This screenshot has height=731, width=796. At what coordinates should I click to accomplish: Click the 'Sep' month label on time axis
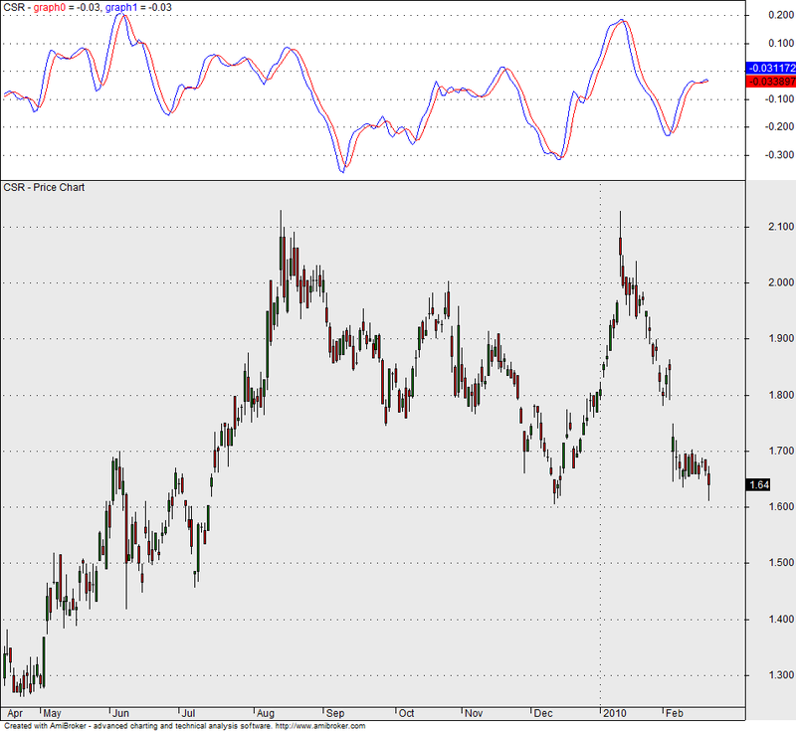point(335,713)
